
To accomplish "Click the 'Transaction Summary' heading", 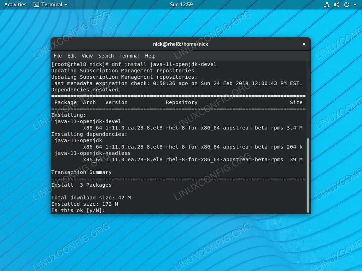I will pyautogui.click(x=81, y=172).
